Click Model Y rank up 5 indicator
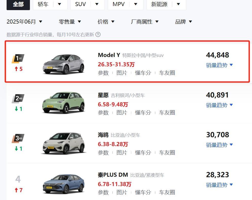The width and height of the screenshot is (252, 200). click(x=19, y=69)
